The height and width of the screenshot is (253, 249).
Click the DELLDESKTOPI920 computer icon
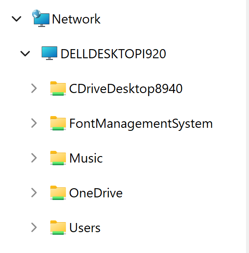(49, 53)
